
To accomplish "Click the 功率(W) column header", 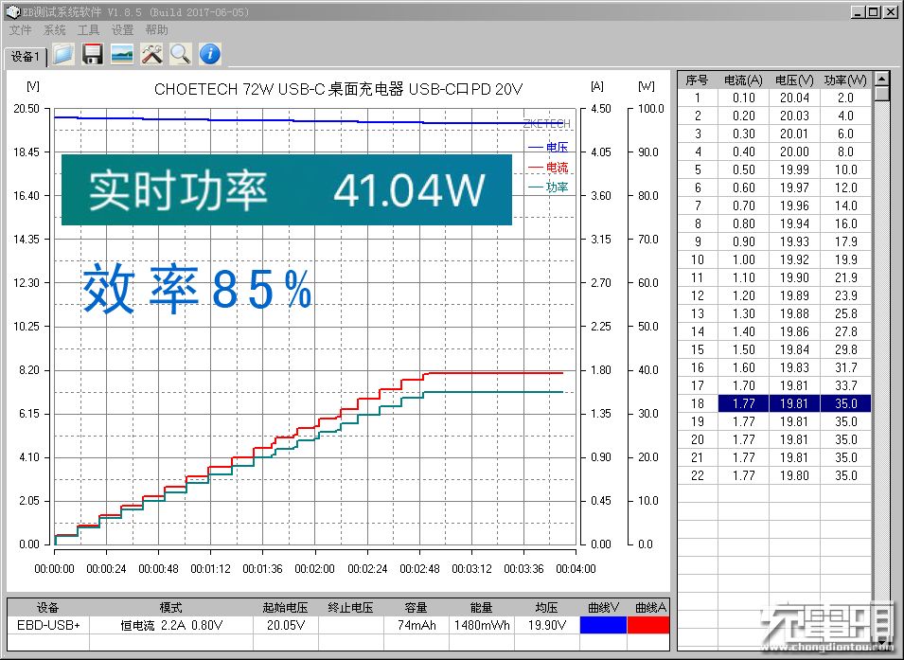I will pyautogui.click(x=845, y=80).
